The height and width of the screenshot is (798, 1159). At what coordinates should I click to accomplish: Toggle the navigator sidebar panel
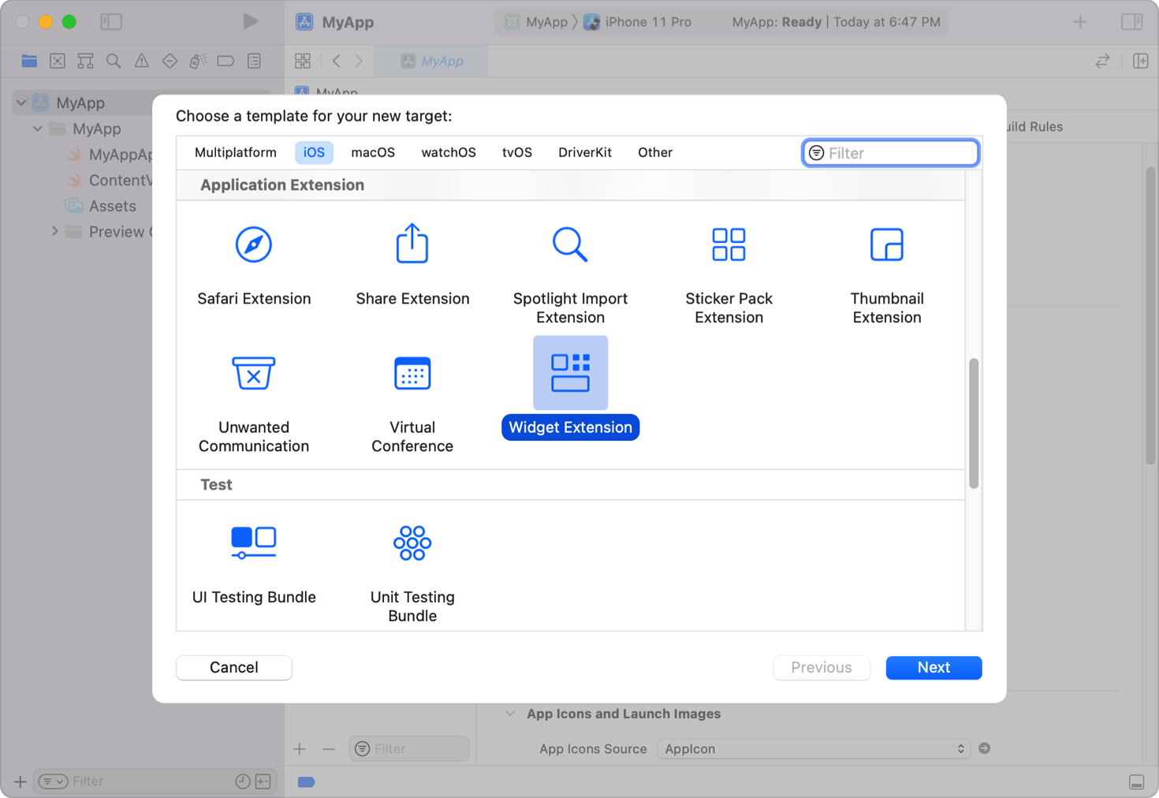pyautogui.click(x=111, y=21)
